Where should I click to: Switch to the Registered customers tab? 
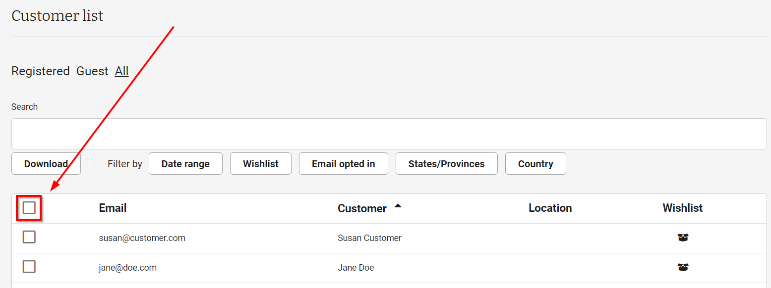[41, 71]
